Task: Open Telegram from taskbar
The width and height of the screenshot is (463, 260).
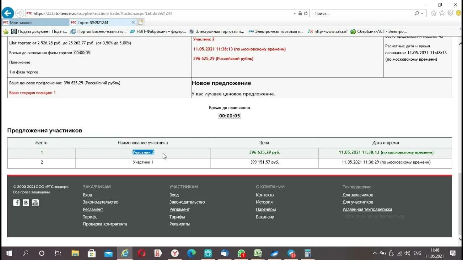Action: [x=291, y=253]
